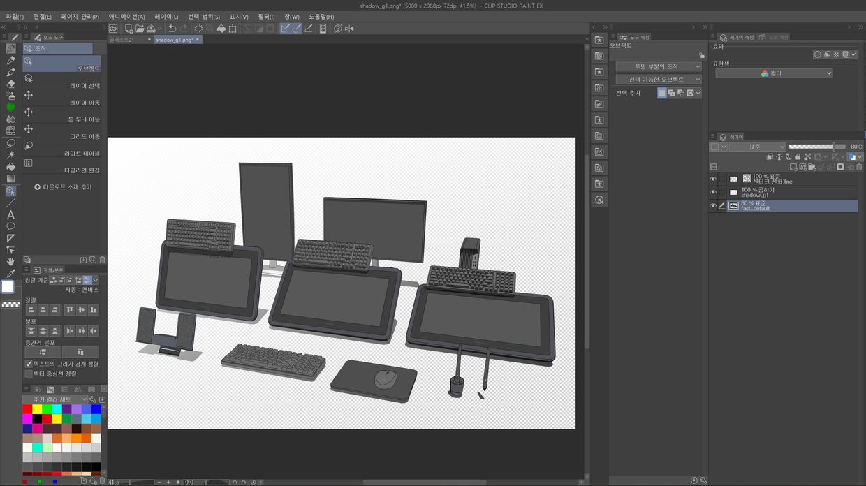
Task: Click the wrench icon beside color set
Action: coord(93,399)
